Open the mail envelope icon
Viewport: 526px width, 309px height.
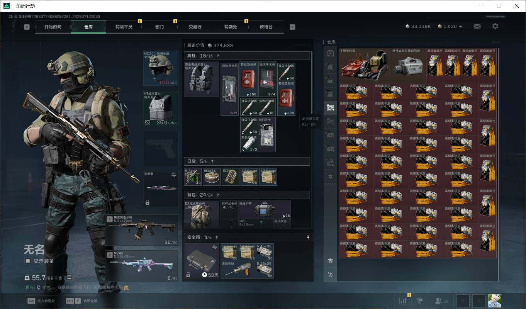tap(477, 26)
